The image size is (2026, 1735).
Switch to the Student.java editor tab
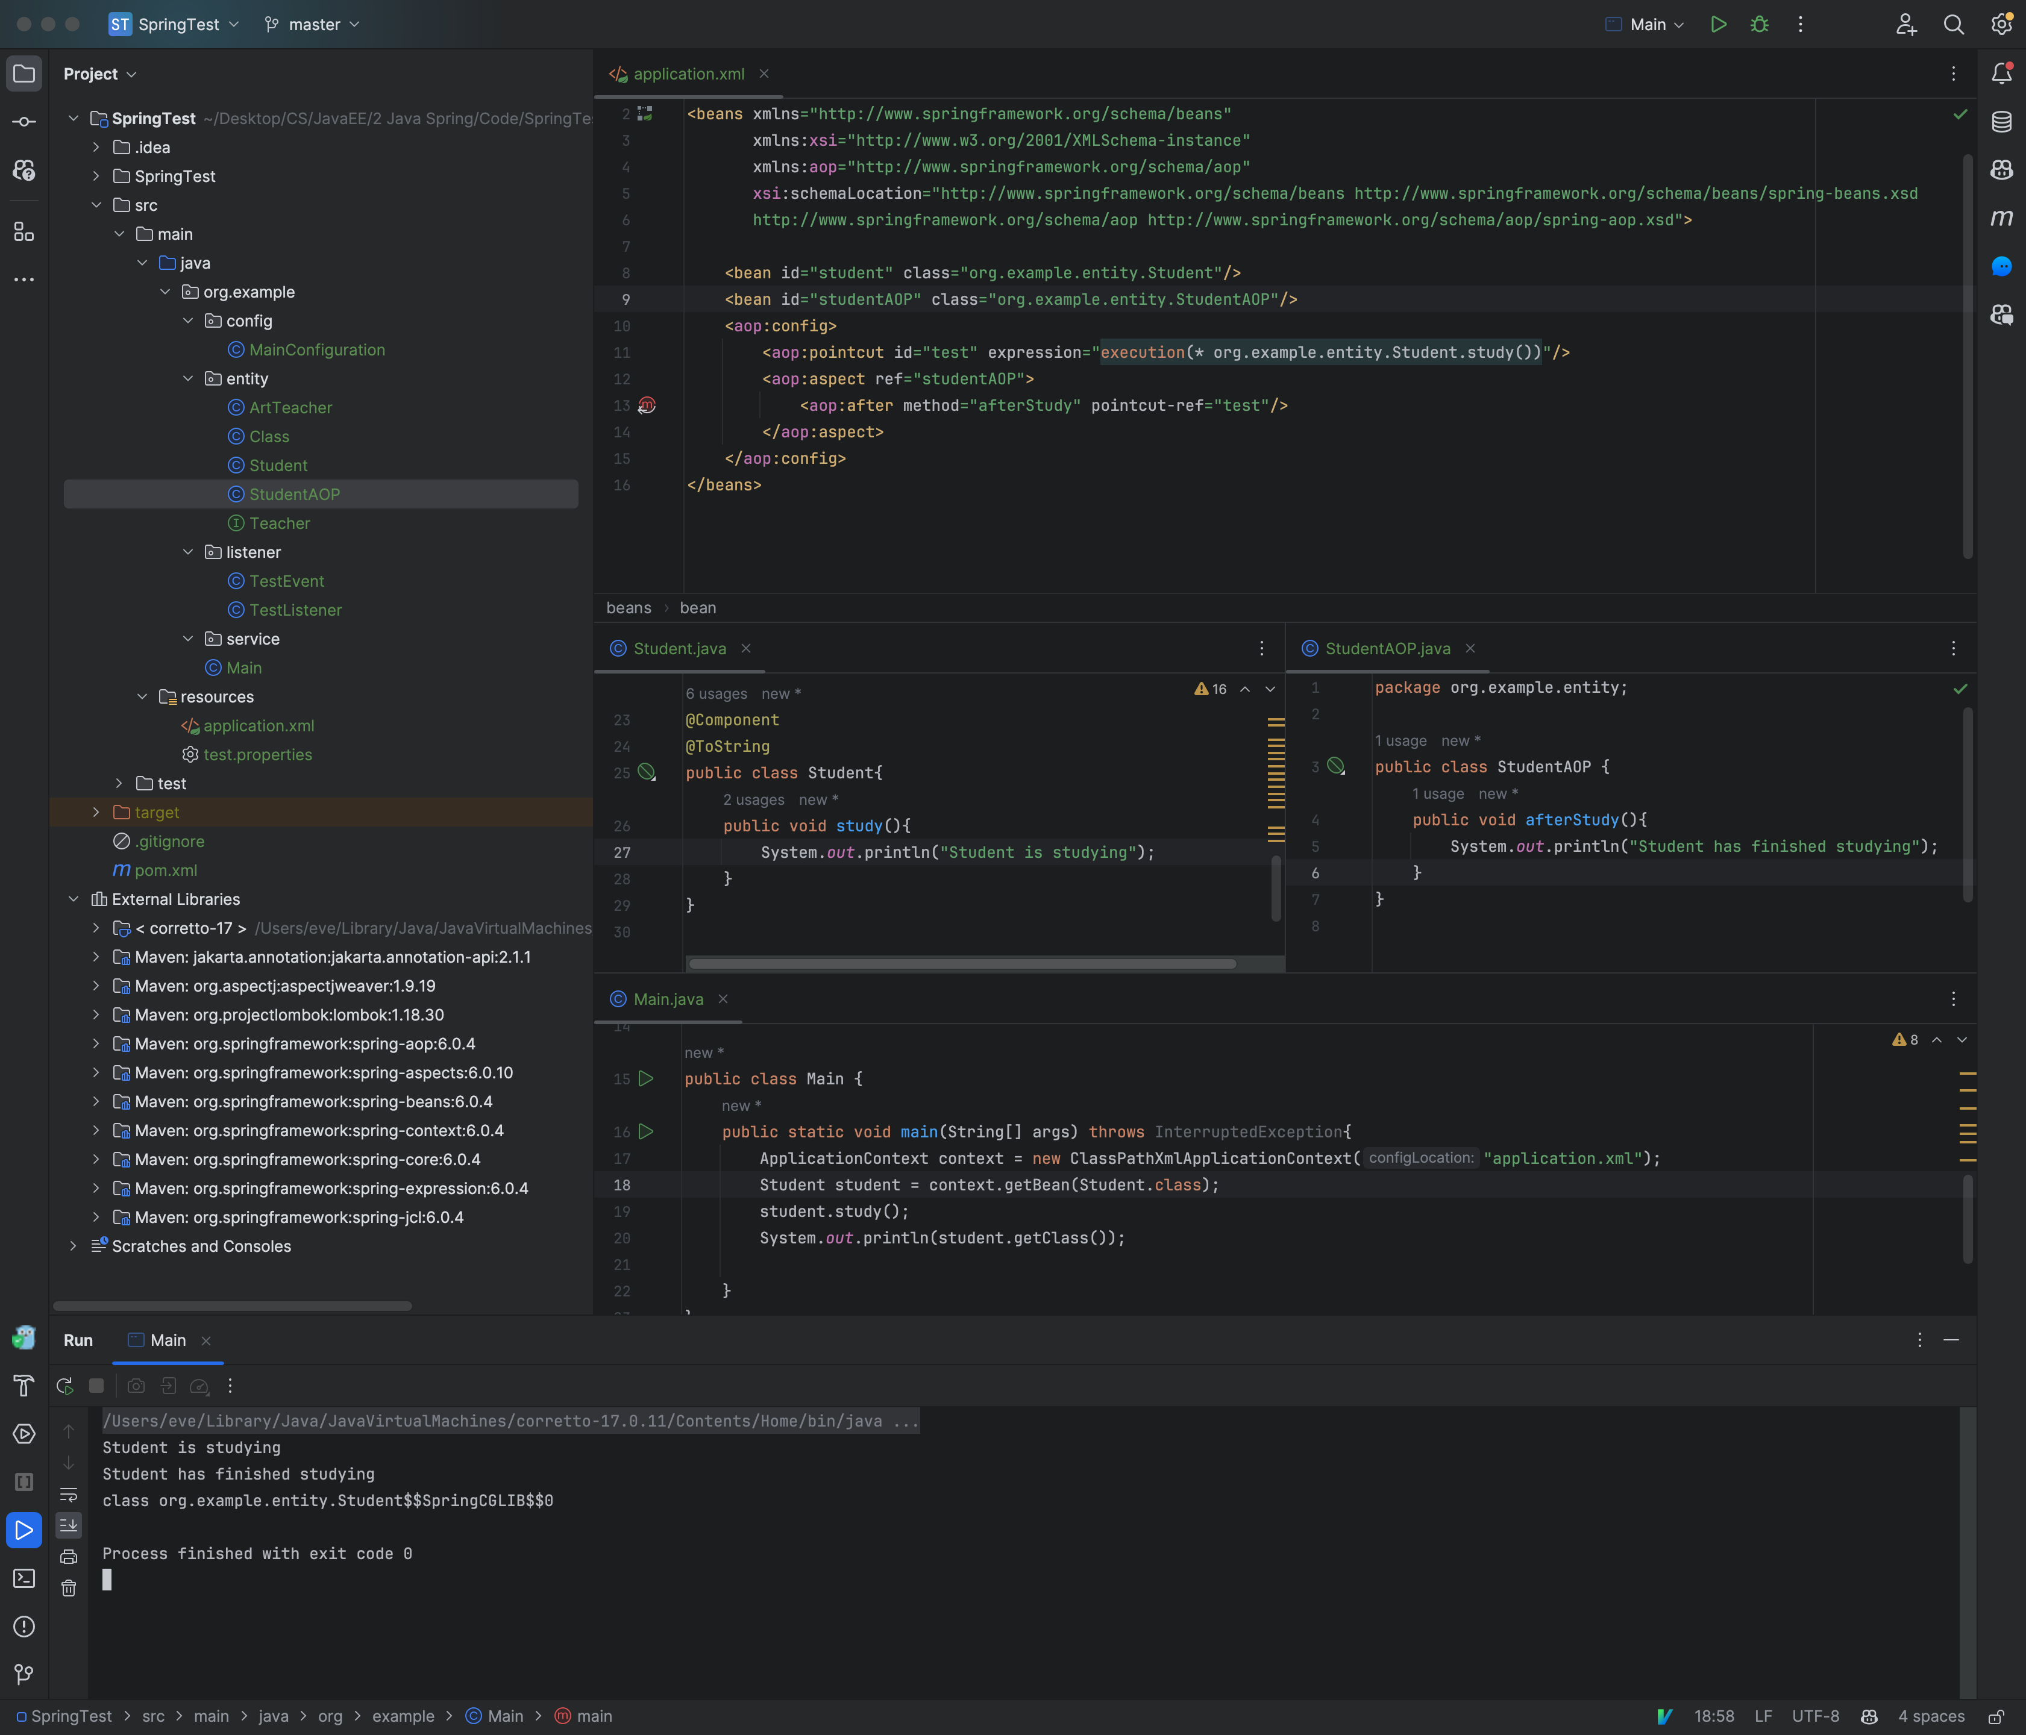point(679,648)
